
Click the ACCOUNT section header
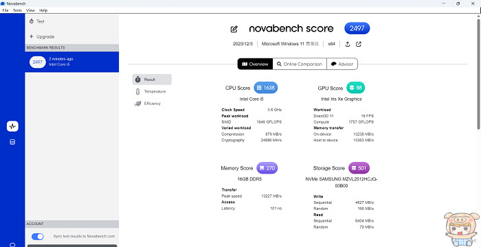pos(71,224)
